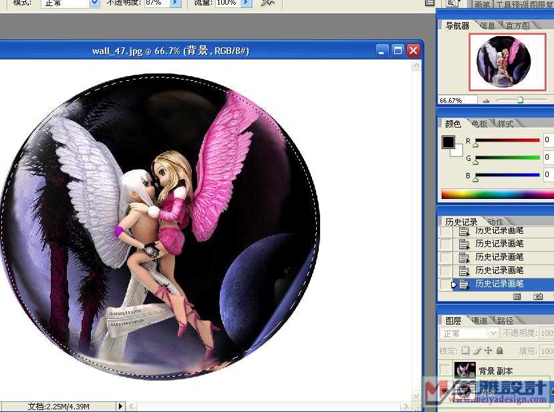Toggle lock image pixels brush icon
The image size is (554, 412).
tap(477, 351)
